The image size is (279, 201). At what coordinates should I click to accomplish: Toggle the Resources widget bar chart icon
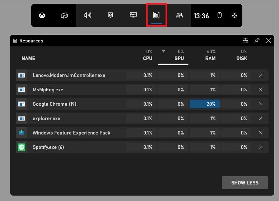(x=157, y=15)
